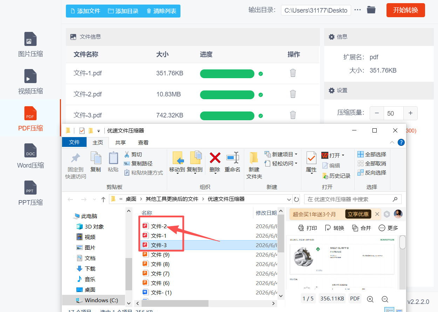Click the compression quality value 50
Image resolution: width=438 pixels, height=312 pixels.
click(x=393, y=113)
